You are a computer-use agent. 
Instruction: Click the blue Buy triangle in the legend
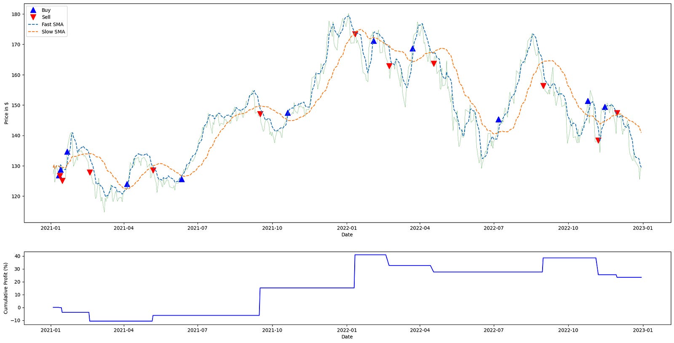33,10
